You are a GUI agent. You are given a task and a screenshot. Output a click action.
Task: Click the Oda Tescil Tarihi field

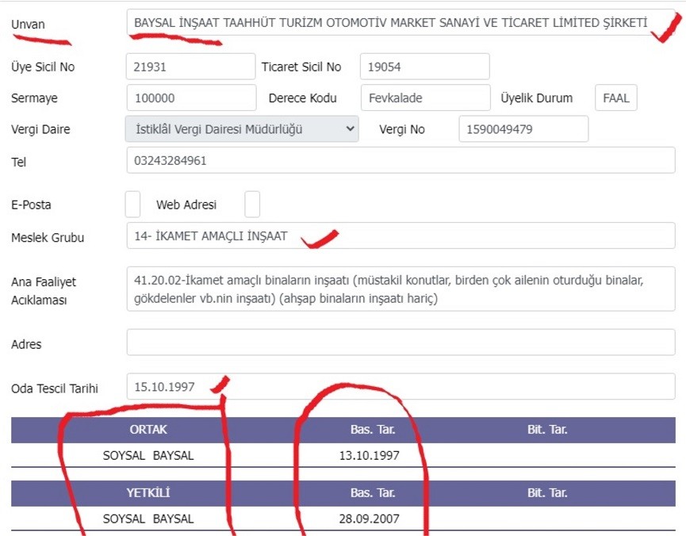(x=400, y=386)
